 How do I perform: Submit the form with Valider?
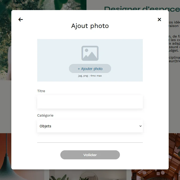point(90,155)
